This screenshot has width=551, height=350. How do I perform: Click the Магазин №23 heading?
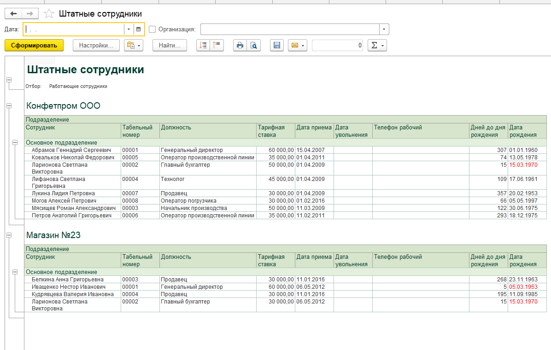(x=53, y=235)
